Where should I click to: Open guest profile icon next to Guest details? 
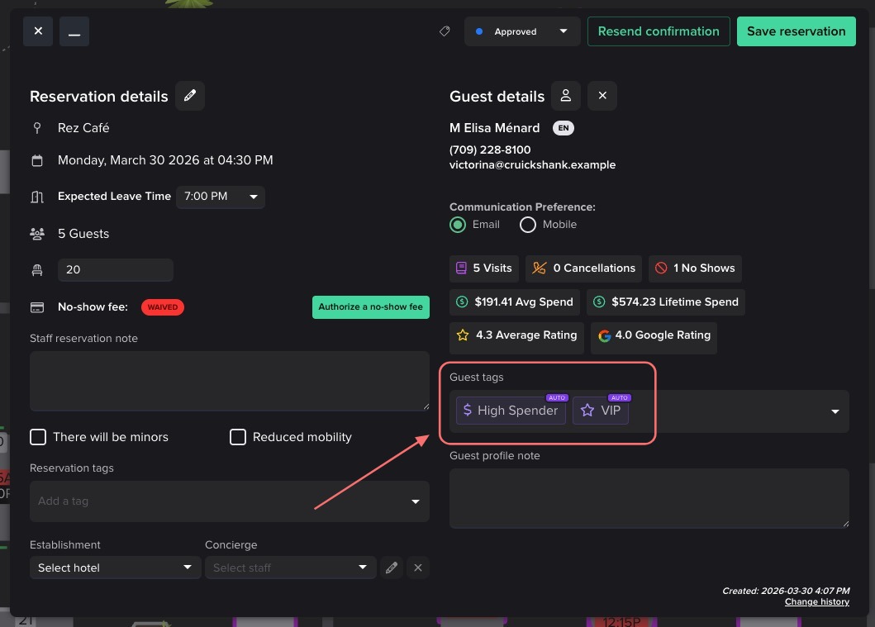[x=566, y=96]
